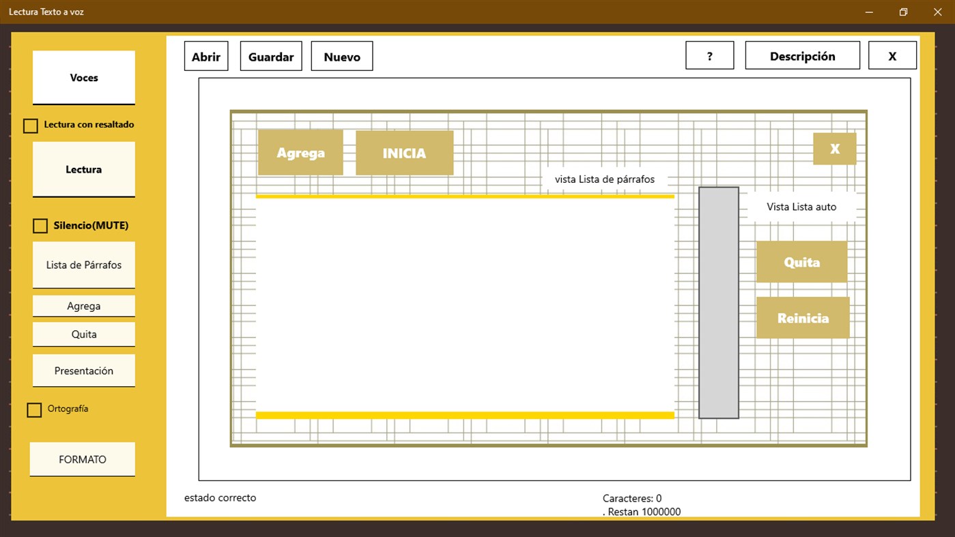Click Abrir to open a file

coord(206,57)
